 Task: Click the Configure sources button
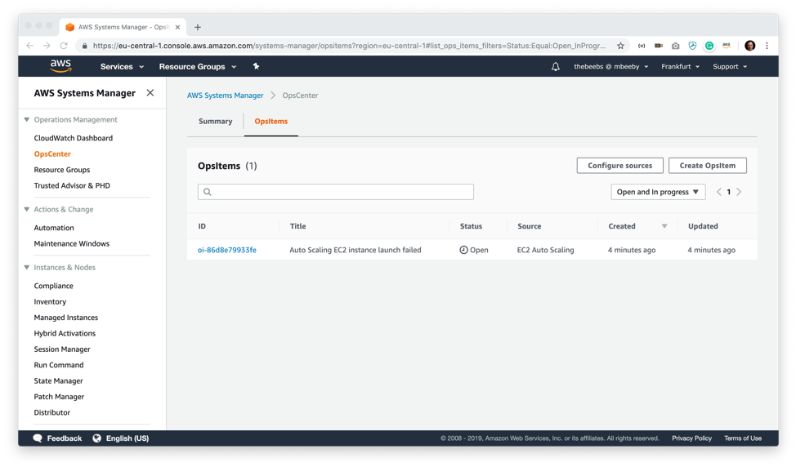click(x=619, y=165)
